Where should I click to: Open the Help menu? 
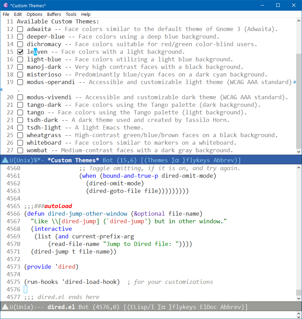point(86,14)
